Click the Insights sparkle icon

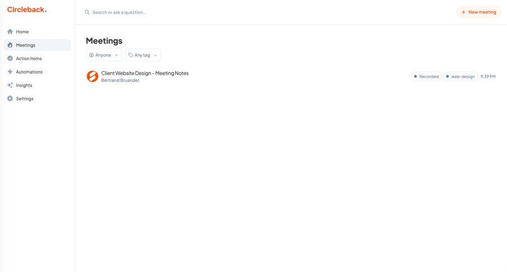10,85
